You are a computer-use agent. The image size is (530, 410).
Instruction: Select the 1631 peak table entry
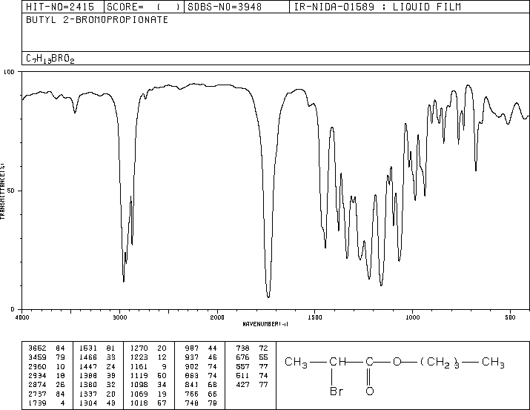(97, 348)
